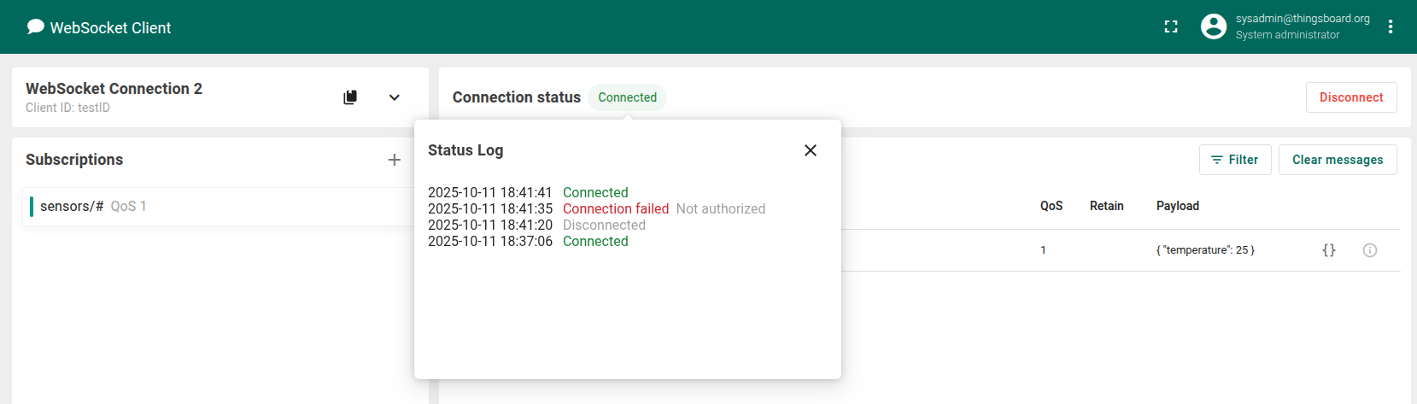Click the WebSocket Client chat bubble icon
The height and width of the screenshot is (404, 1417).
coord(35,27)
